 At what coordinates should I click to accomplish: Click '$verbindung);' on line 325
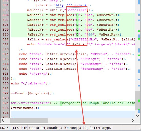tap(24, 108)
